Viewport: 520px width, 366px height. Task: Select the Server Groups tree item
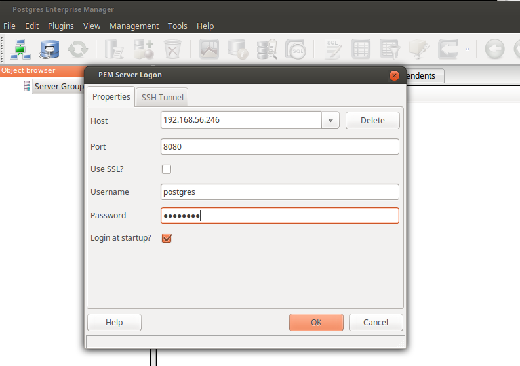pos(59,87)
